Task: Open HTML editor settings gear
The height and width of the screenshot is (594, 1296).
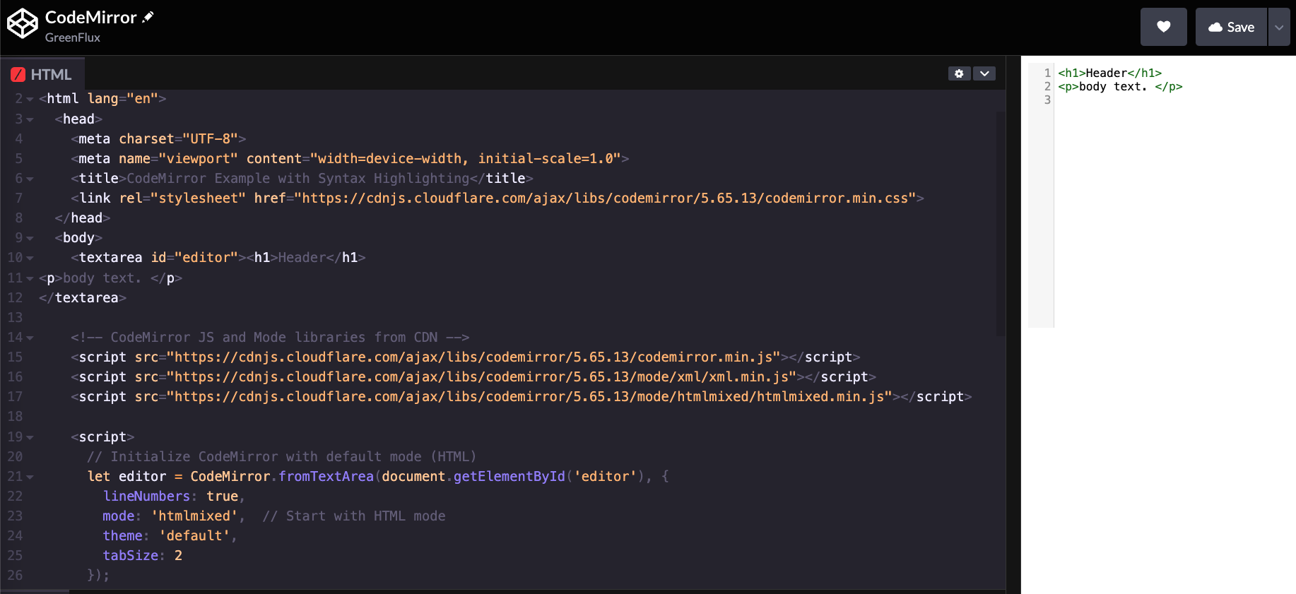Action: [x=959, y=73]
